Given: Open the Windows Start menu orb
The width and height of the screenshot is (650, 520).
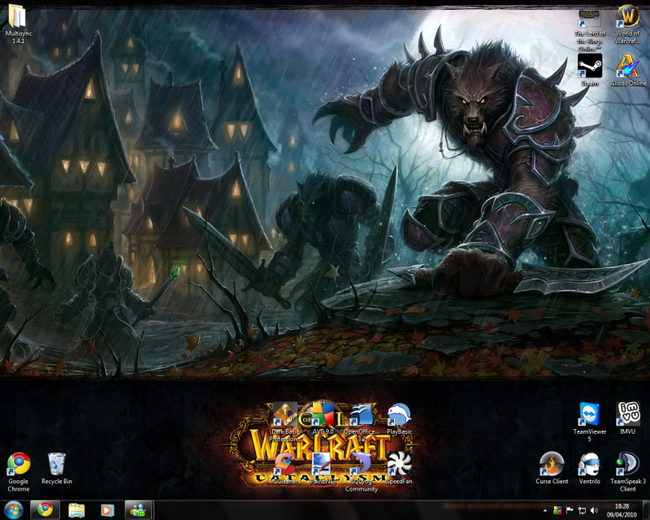Looking at the screenshot, I should pos(13,509).
